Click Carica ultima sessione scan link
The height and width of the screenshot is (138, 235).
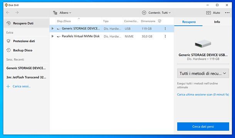[x=203, y=94]
